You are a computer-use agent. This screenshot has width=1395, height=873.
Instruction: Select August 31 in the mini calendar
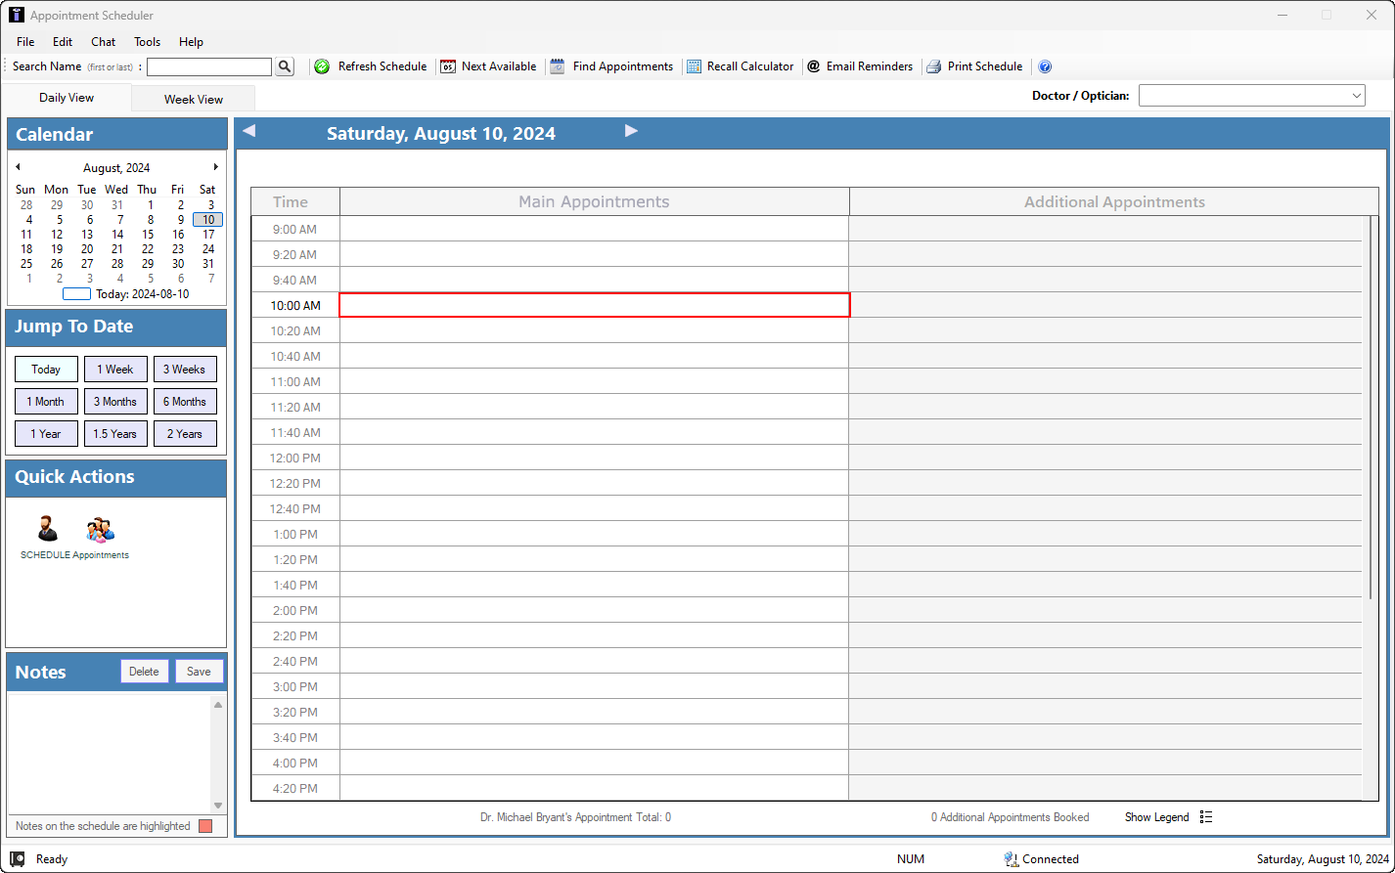(208, 264)
